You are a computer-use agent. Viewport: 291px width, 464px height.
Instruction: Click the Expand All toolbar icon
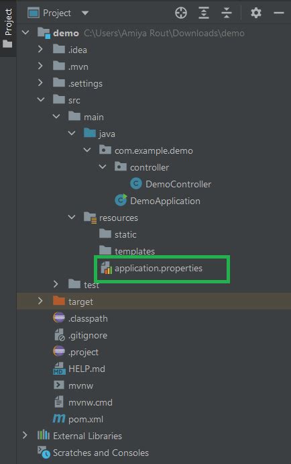[x=204, y=13]
